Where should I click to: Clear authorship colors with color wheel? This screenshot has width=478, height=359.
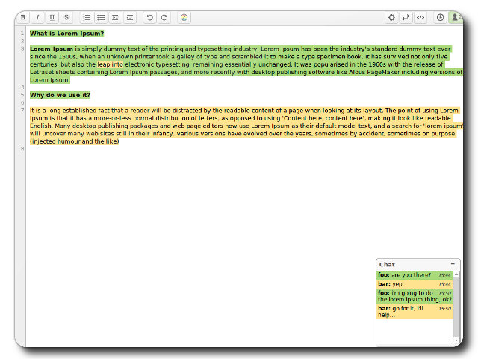pyautogui.click(x=184, y=17)
